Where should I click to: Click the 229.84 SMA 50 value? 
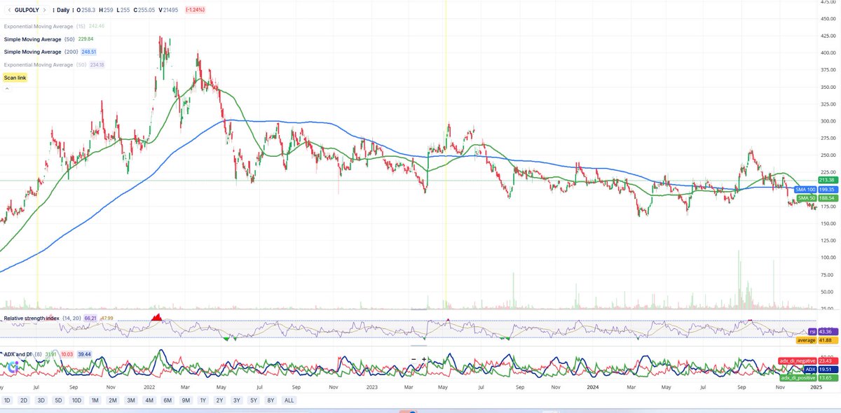[x=85, y=39]
